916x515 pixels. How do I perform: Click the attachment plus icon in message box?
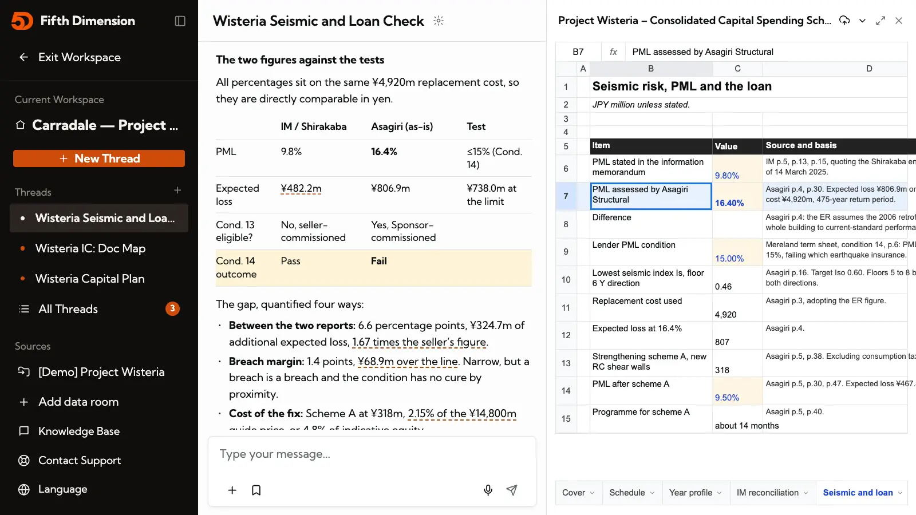tap(232, 490)
